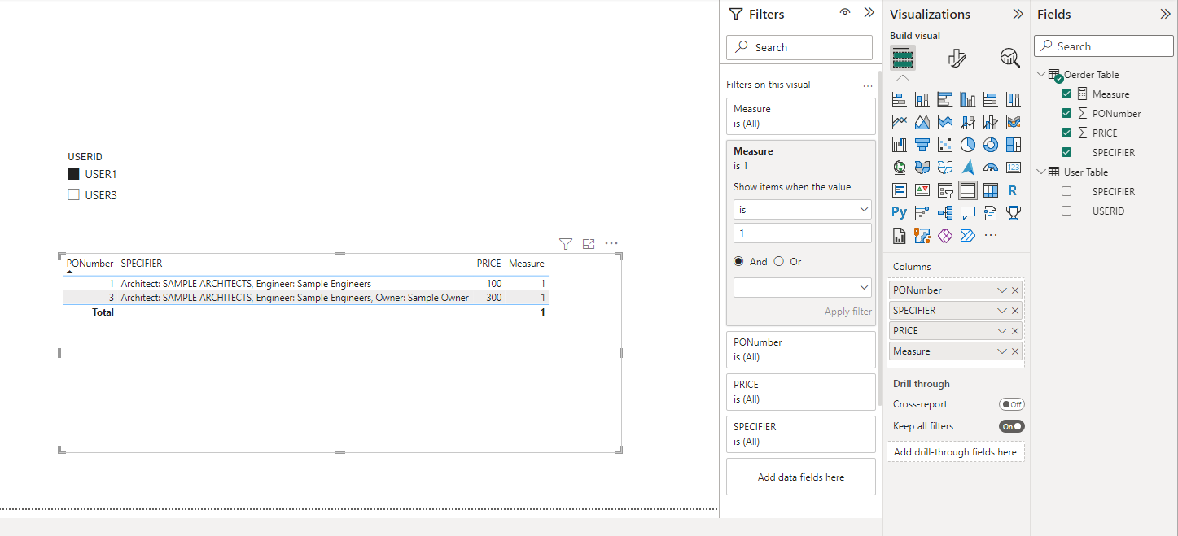Select the scatter chart visual
This screenshot has height=536, width=1178.
(x=945, y=145)
